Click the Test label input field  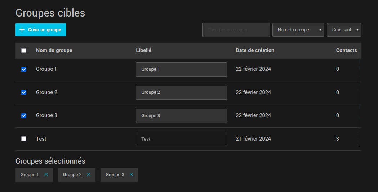pos(181,139)
